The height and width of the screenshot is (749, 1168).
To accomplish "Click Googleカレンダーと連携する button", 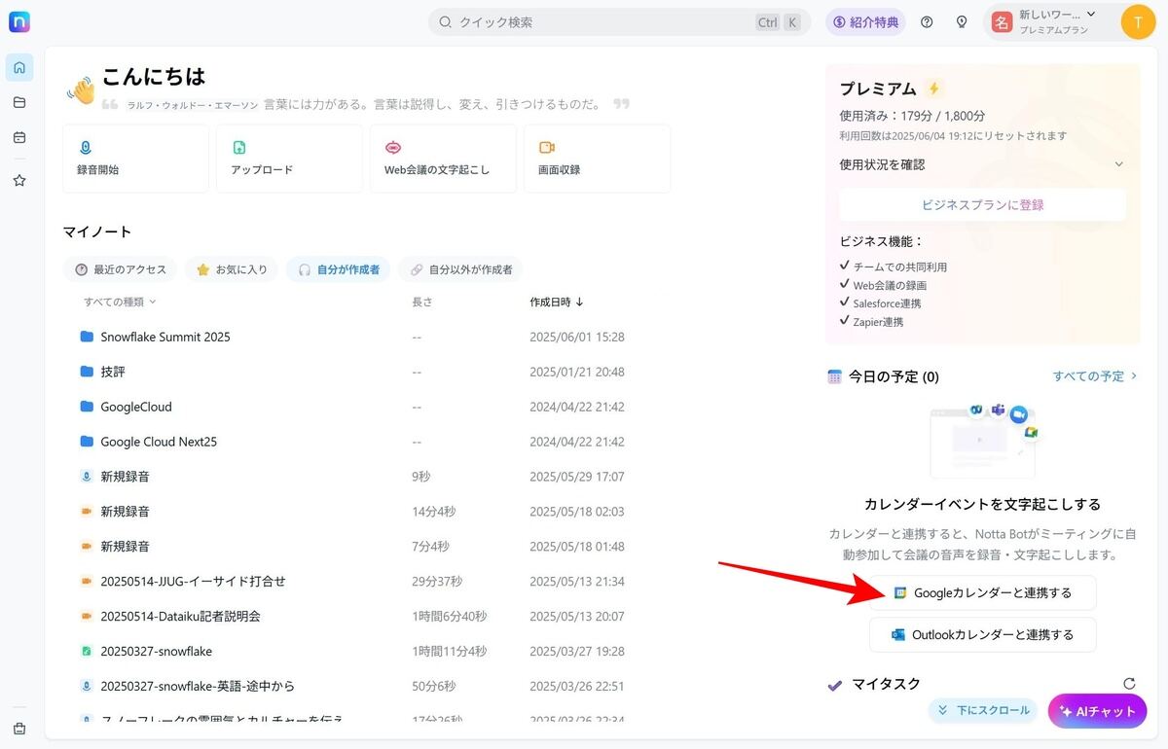I will [x=982, y=592].
